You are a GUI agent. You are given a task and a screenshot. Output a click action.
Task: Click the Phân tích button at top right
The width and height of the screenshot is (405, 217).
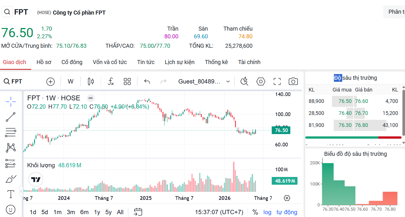(x=394, y=12)
